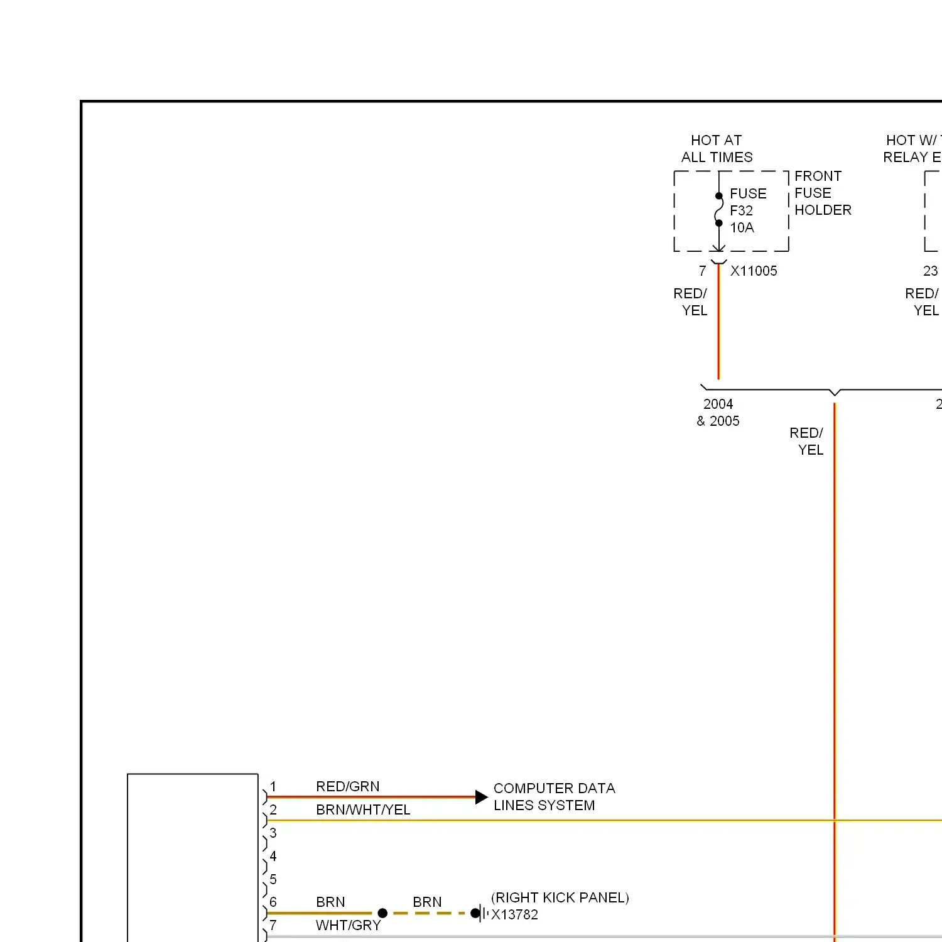942x942 pixels.
Task: Click the HOT AT ALL TIMES label
Action: [x=717, y=149]
